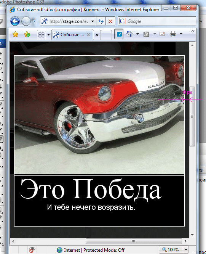Click the Print icon
206x254 pixels.
pos(173,34)
